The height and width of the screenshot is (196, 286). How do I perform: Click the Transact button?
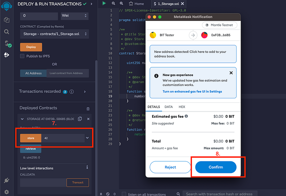click(78, 183)
